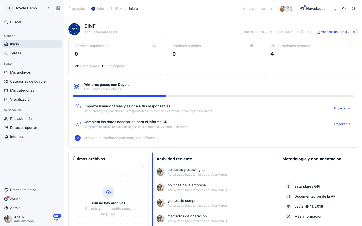Open Procesamientos in sidebar
This screenshot has height=226, width=362.
pyautogui.click(x=32, y=190)
